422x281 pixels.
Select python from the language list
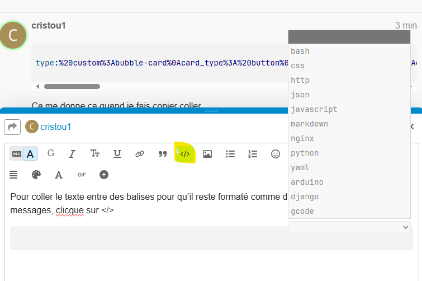(x=305, y=153)
